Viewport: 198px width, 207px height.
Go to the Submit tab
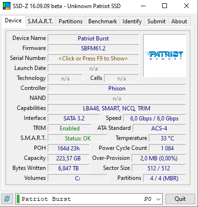click(156, 21)
